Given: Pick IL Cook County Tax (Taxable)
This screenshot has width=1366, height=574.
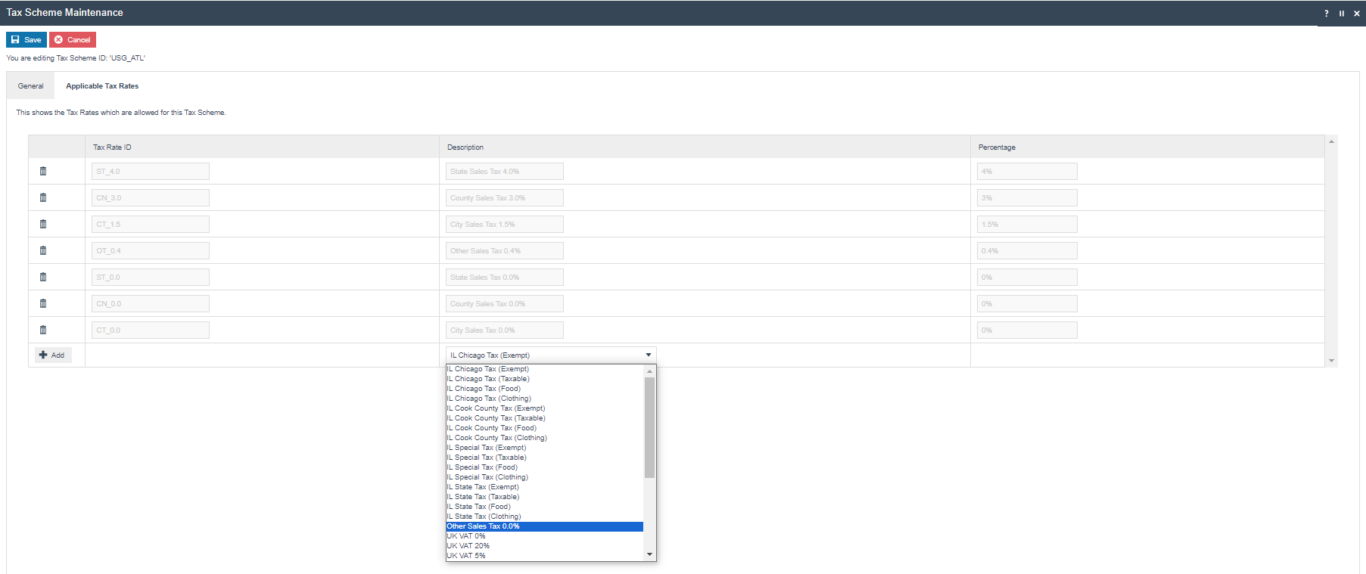Looking at the screenshot, I should point(544,418).
